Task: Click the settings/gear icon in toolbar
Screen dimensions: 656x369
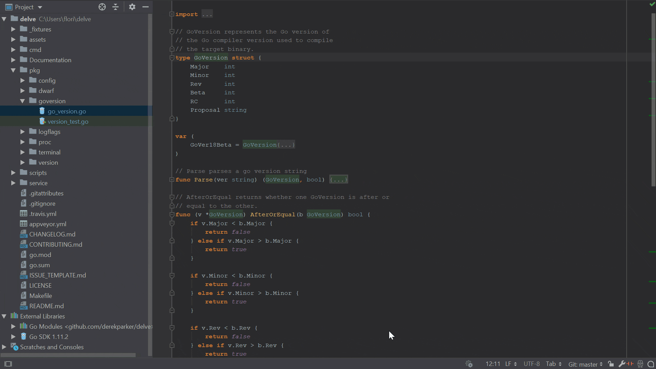Action: tap(132, 7)
